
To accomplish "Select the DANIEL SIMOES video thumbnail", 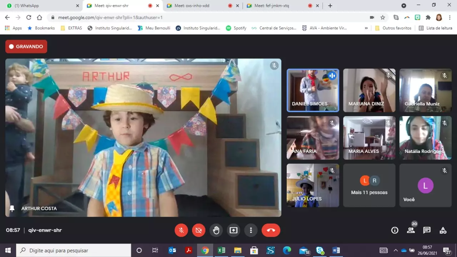I will 313,90.
